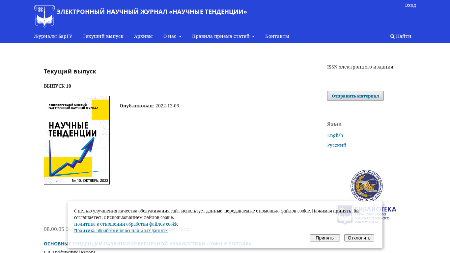
Task: Open the Архивы menu item
Action: click(x=143, y=36)
